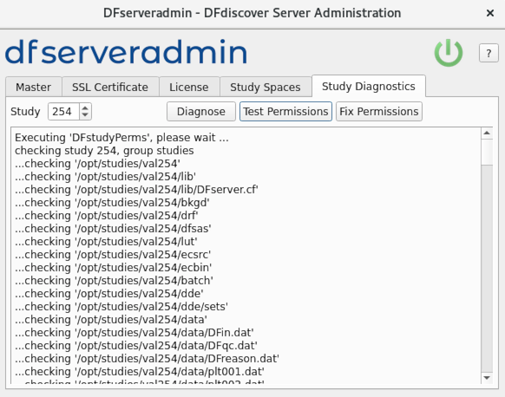Select the Study Diagnostics tab
The width and height of the screenshot is (505, 397).
[369, 86]
